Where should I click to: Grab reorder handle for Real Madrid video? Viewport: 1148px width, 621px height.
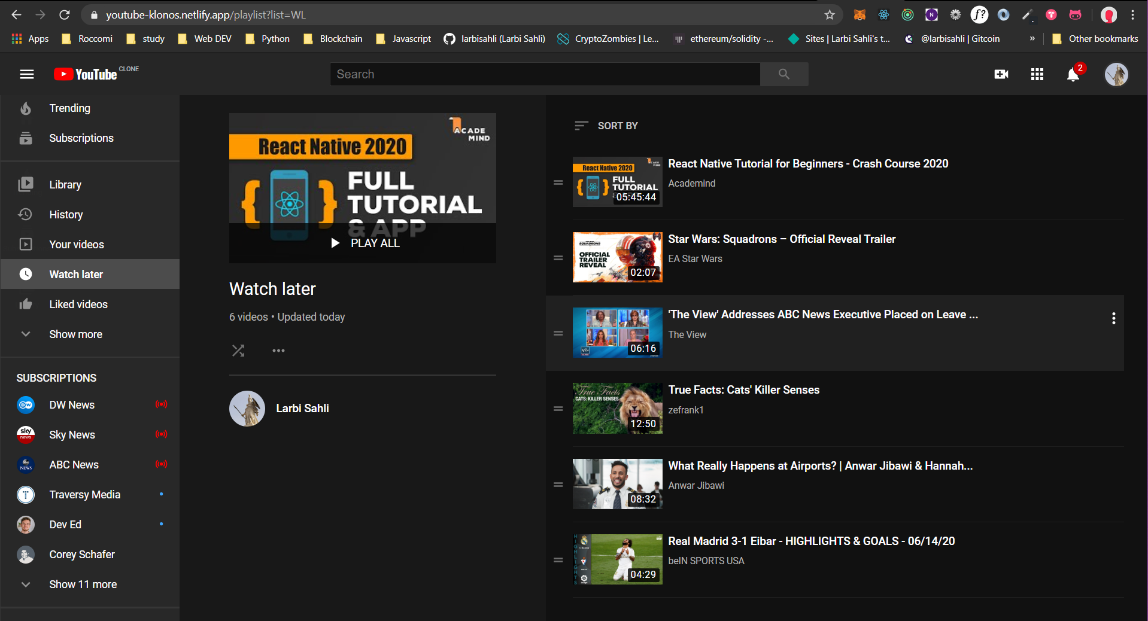[x=558, y=560]
